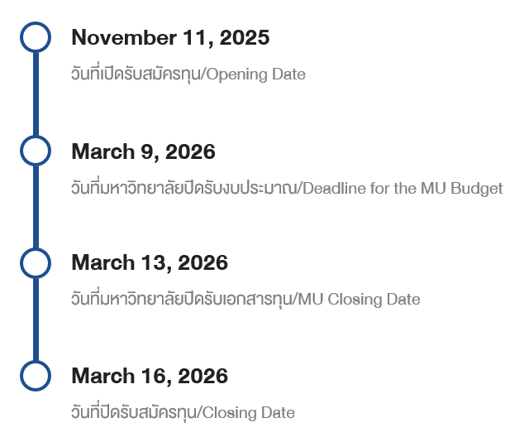Click the "Deadline for the MU Budget" text
Viewport: 529px width, 442px height.
pos(403,188)
